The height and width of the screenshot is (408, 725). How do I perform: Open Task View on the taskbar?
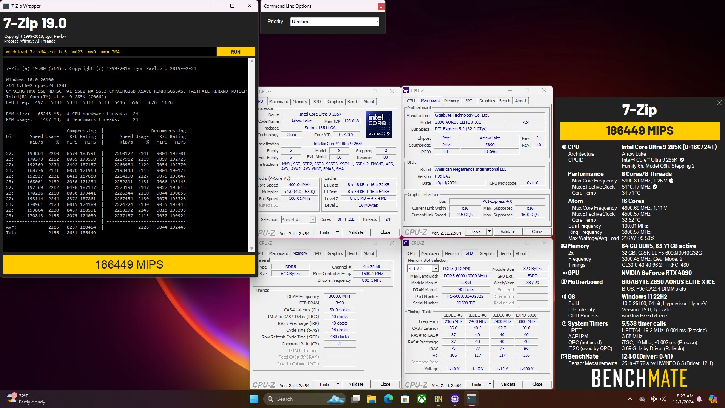[x=355, y=399]
